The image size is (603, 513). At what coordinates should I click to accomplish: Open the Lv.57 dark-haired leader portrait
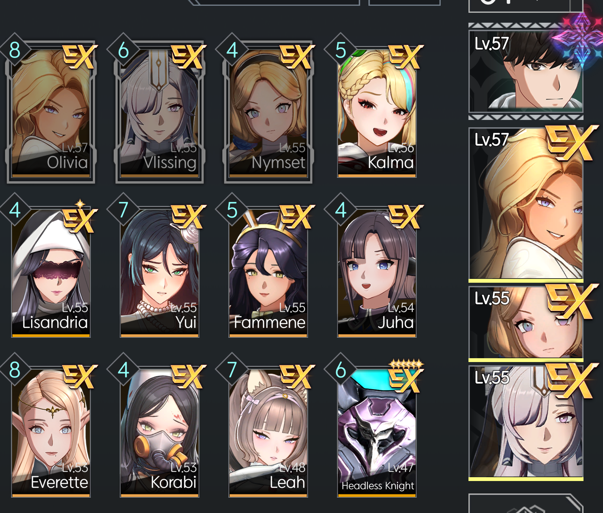point(526,70)
